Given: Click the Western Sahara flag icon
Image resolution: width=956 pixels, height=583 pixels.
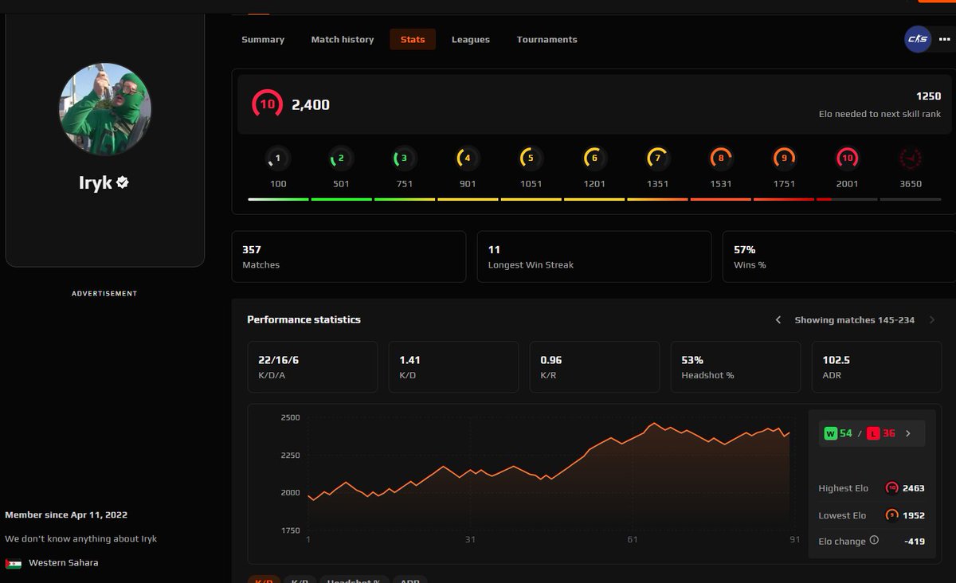Looking at the screenshot, I should pos(14,563).
